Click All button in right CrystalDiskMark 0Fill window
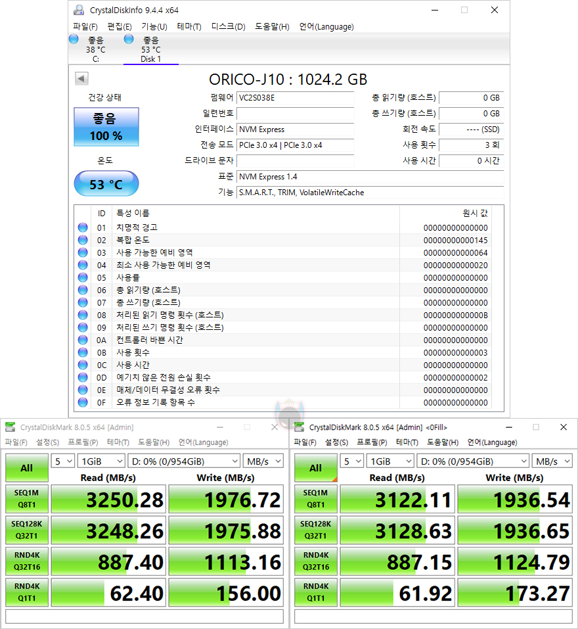 pyautogui.click(x=316, y=468)
